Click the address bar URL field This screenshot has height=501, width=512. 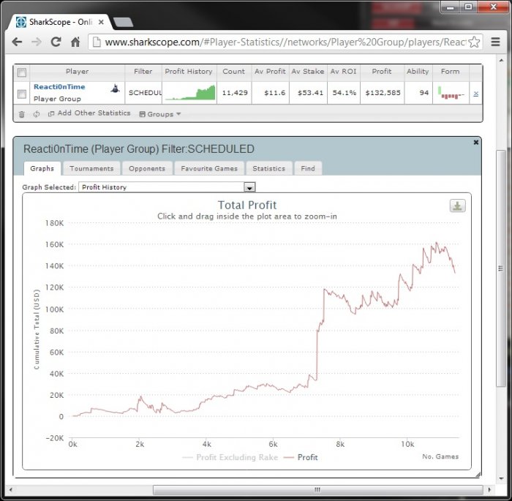285,42
